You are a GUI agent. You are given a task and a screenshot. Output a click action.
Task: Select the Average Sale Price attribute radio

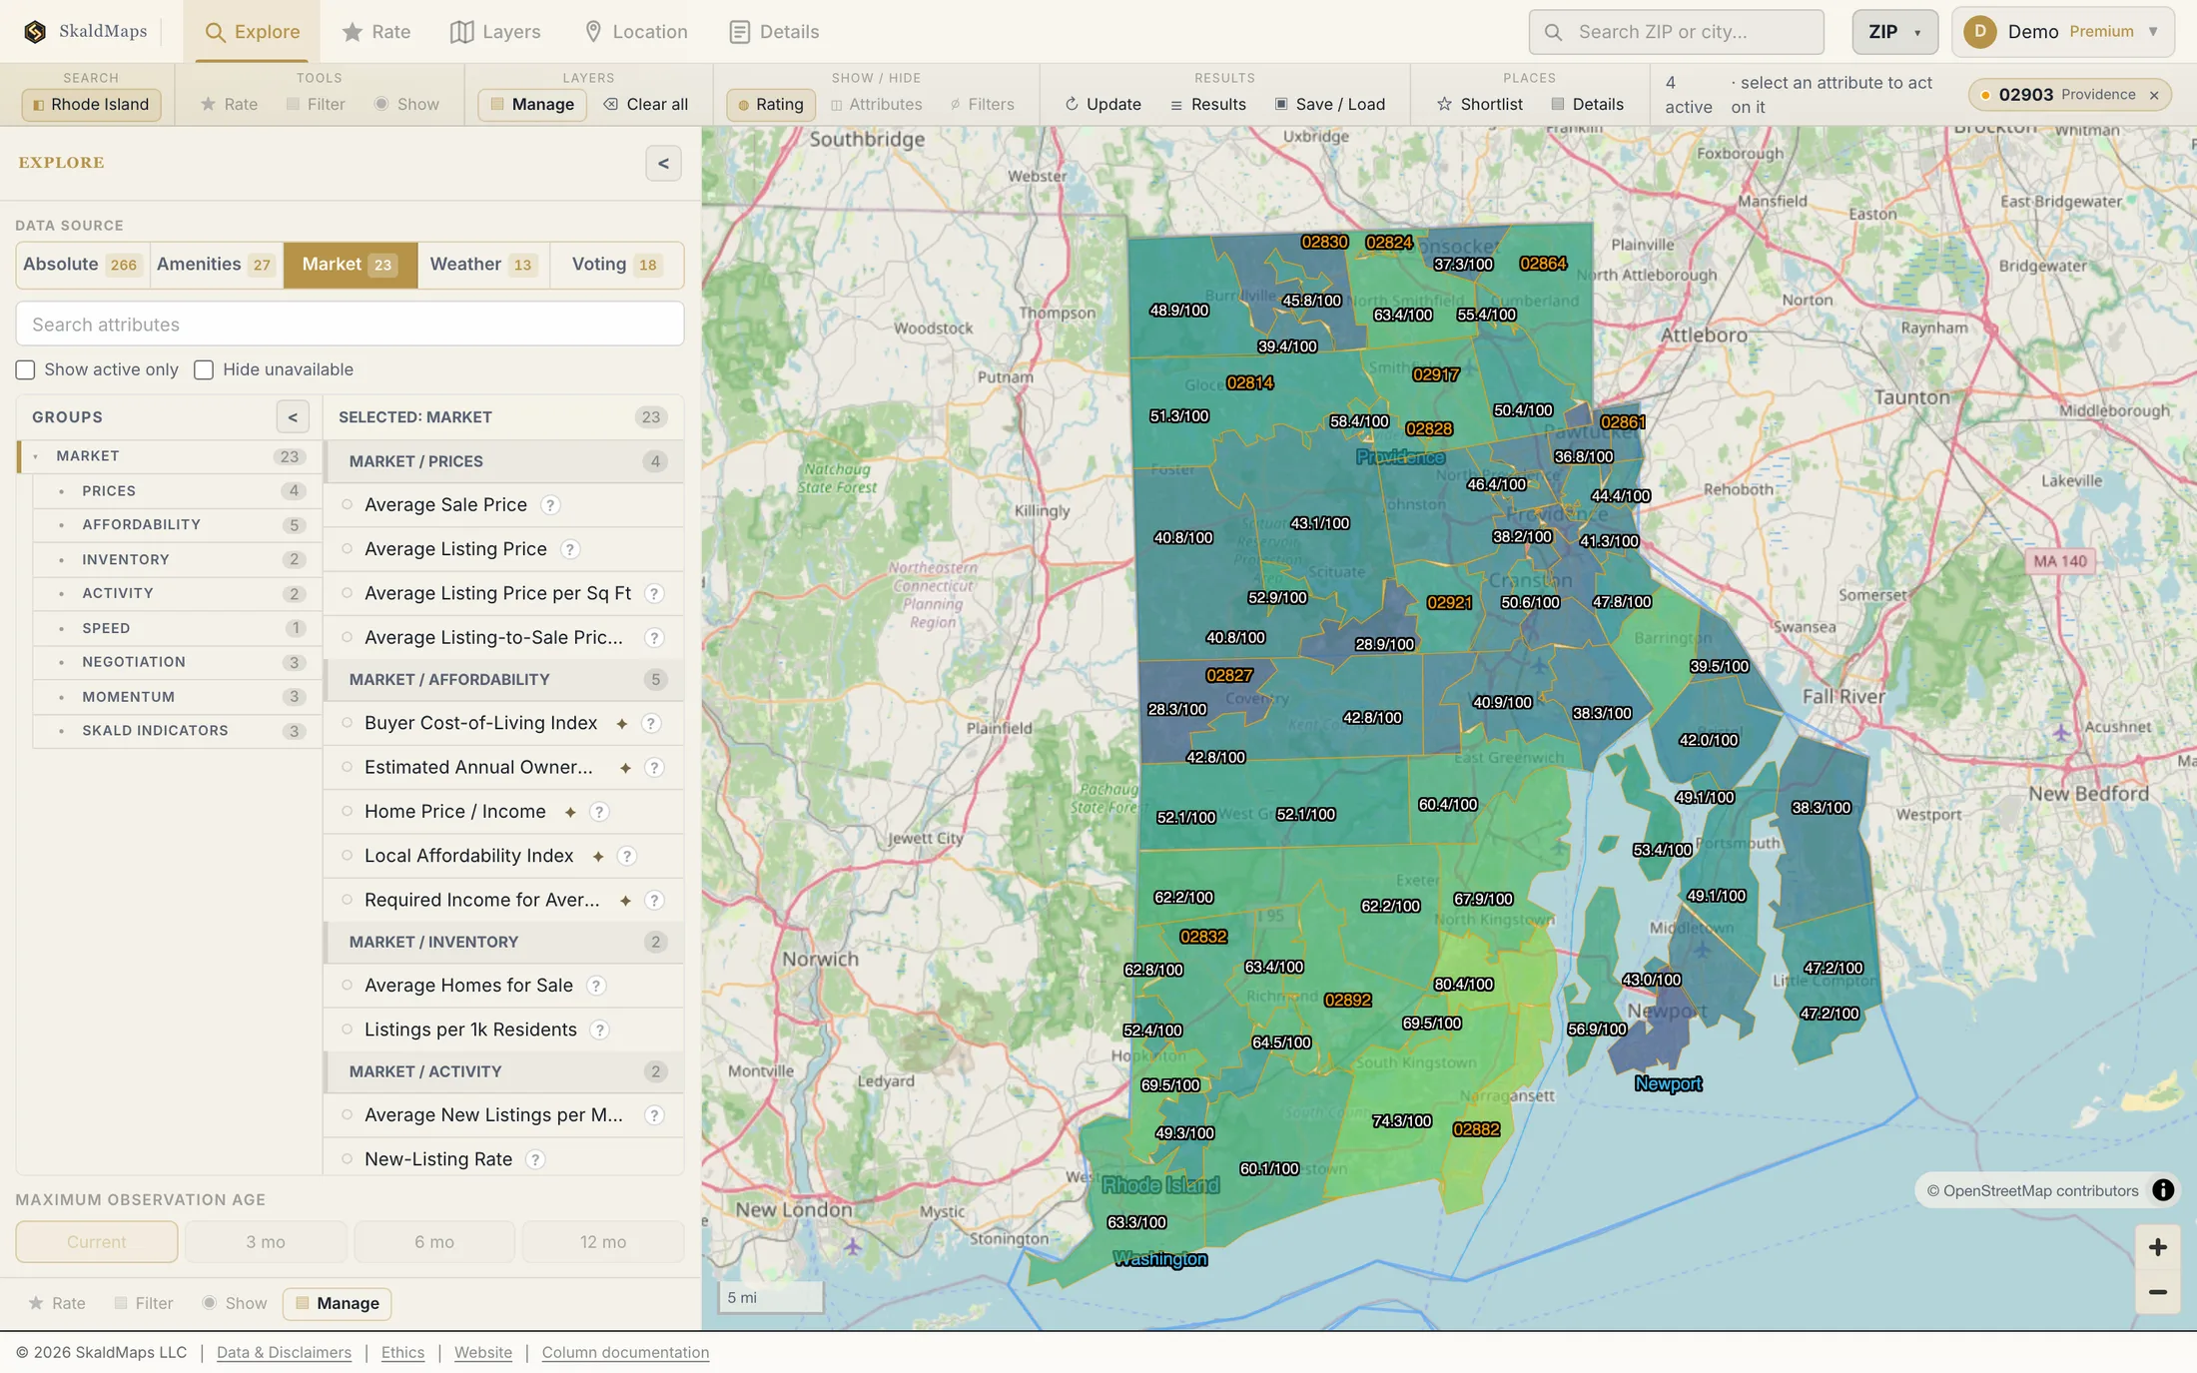click(x=348, y=505)
